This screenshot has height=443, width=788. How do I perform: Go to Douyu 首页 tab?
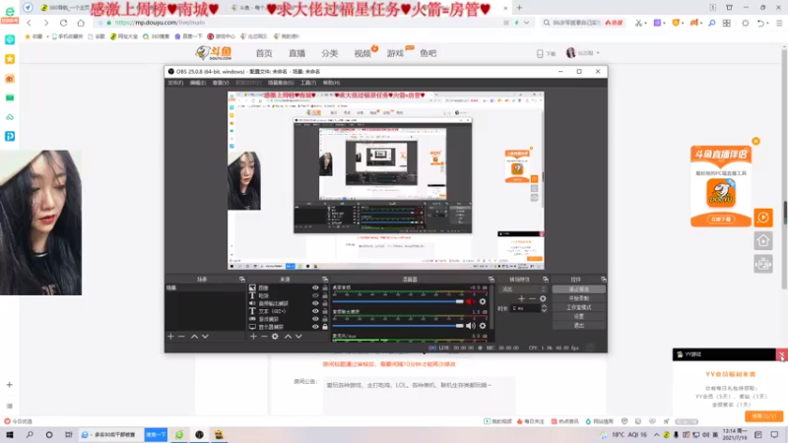click(x=264, y=53)
